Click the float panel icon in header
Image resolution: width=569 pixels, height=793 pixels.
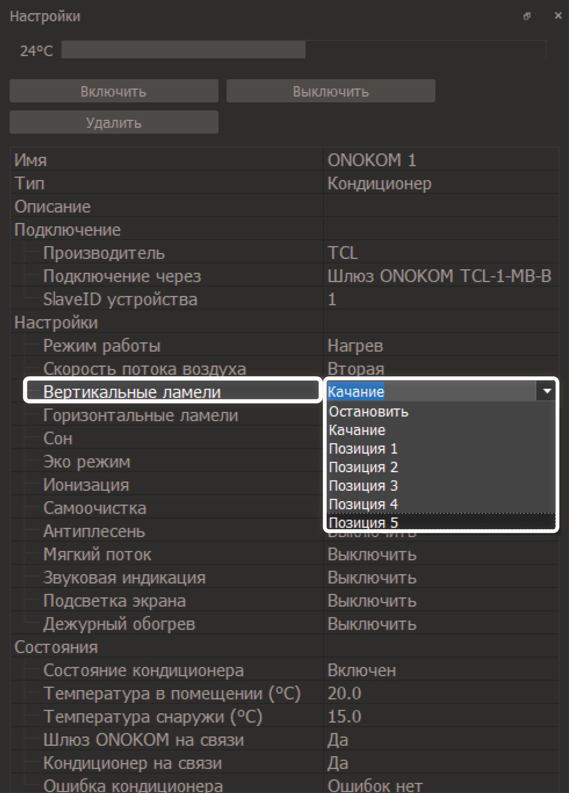click(x=527, y=16)
